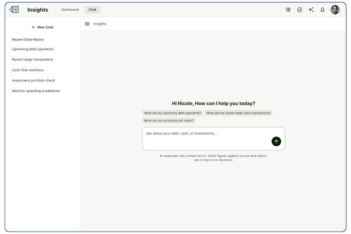Choose the upcoming call dates suggestion
The width and height of the screenshot is (351, 234).
pos(168,121)
